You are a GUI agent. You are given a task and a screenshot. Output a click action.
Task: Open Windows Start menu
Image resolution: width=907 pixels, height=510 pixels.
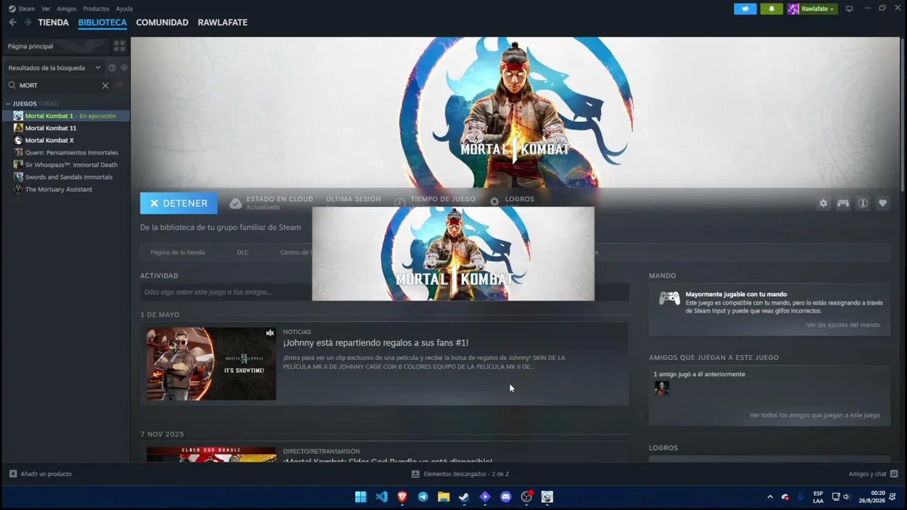pyautogui.click(x=361, y=497)
